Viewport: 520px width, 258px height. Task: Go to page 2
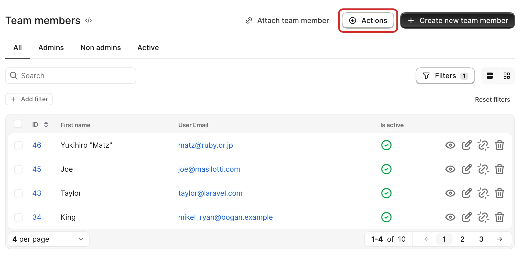[462, 239]
